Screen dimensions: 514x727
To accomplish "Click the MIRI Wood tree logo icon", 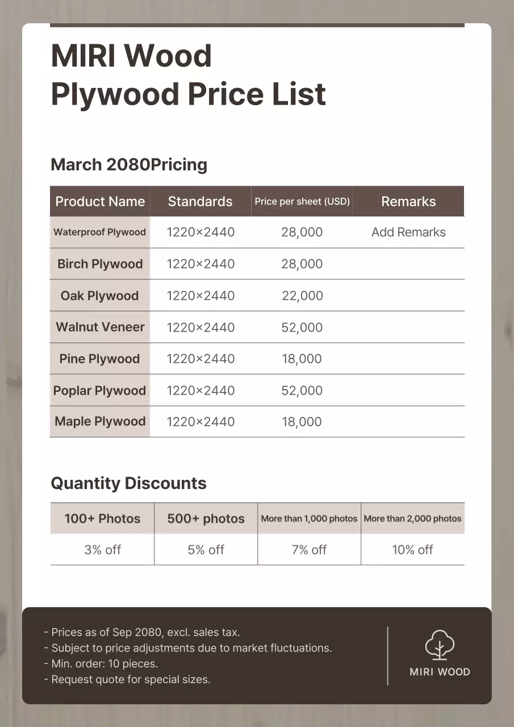I will pos(440,645).
